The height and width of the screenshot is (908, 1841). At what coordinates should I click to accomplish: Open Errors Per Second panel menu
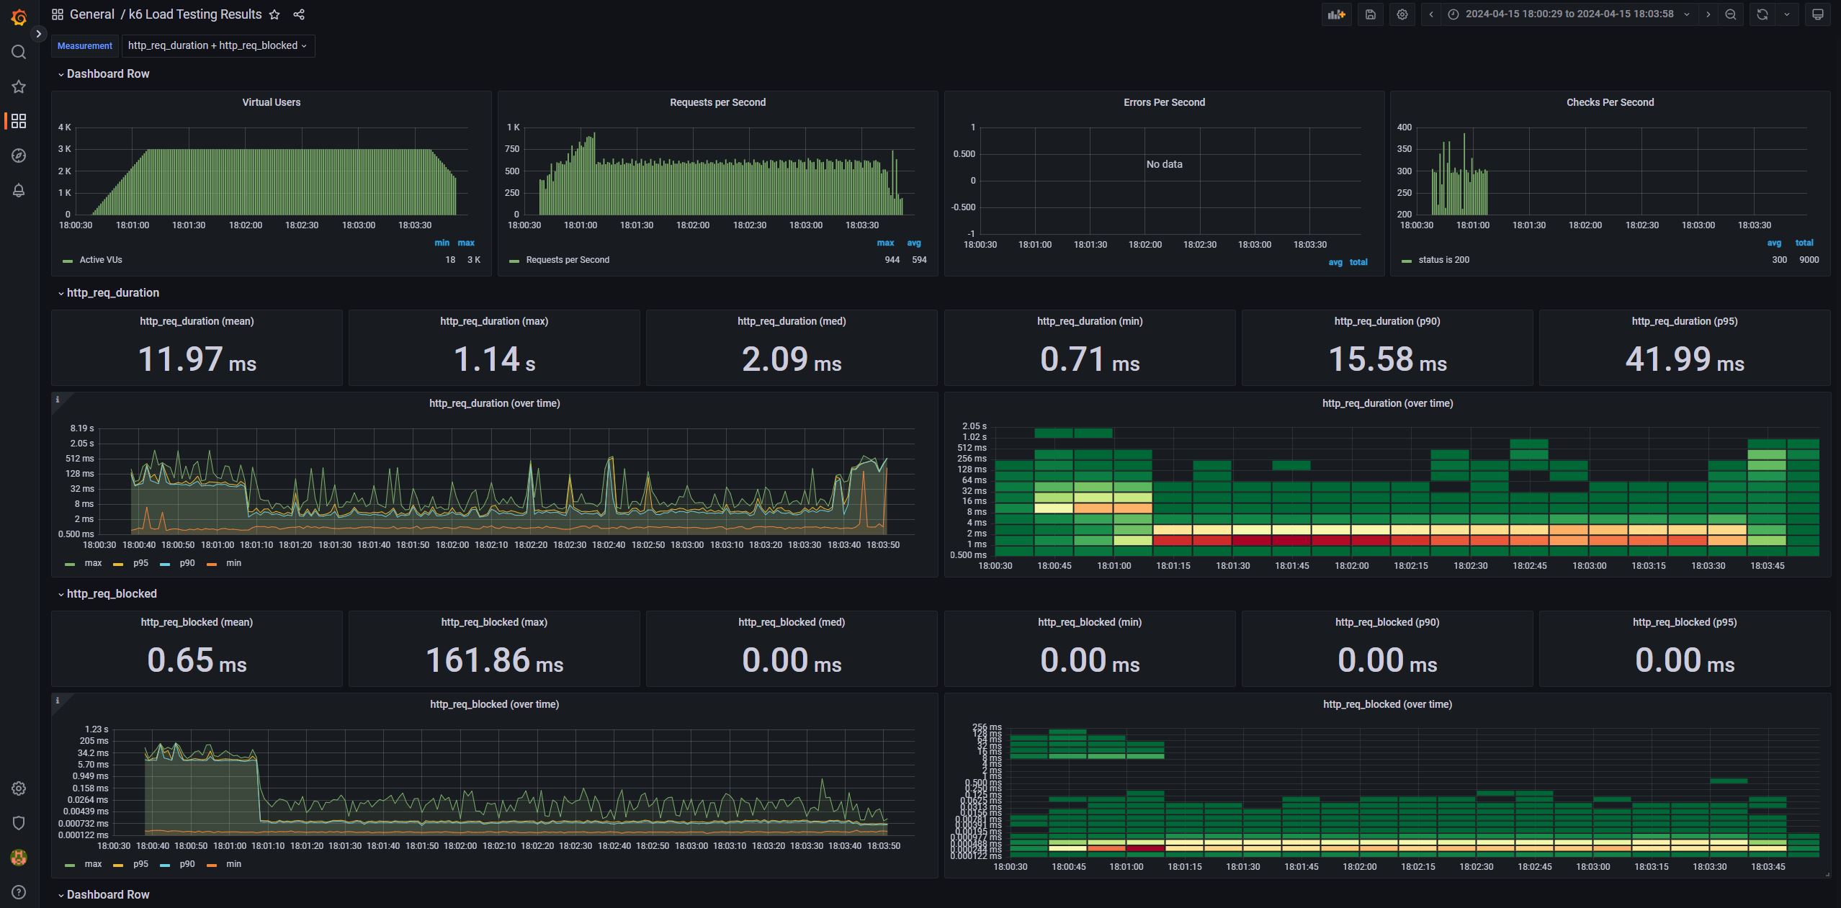click(1164, 102)
